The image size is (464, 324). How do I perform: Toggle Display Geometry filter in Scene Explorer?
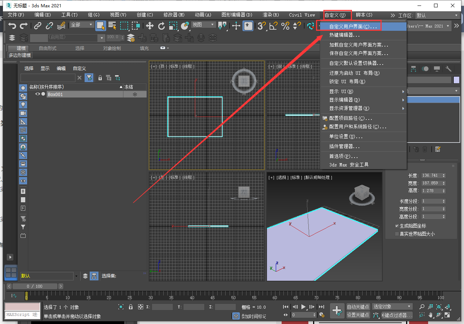pyautogui.click(x=23, y=88)
